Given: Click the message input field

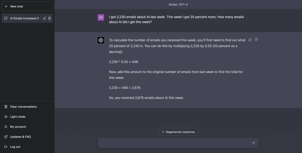Looking at the screenshot, I should [174, 143].
